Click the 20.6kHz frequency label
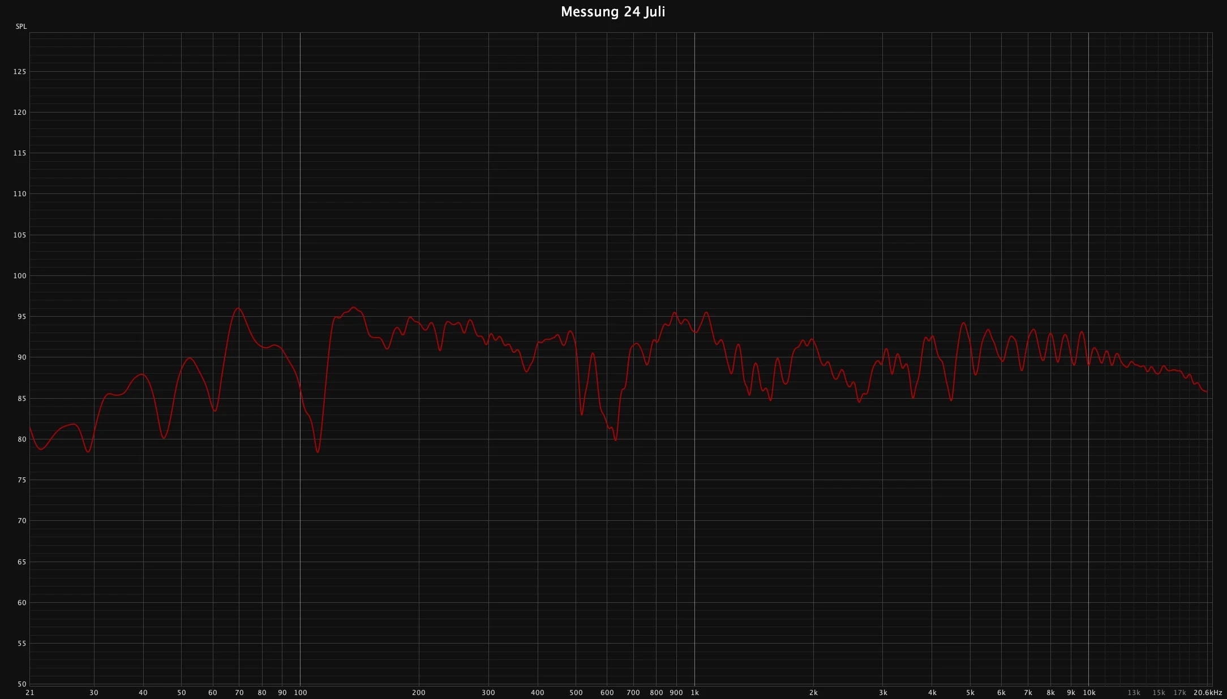 pyautogui.click(x=1208, y=693)
